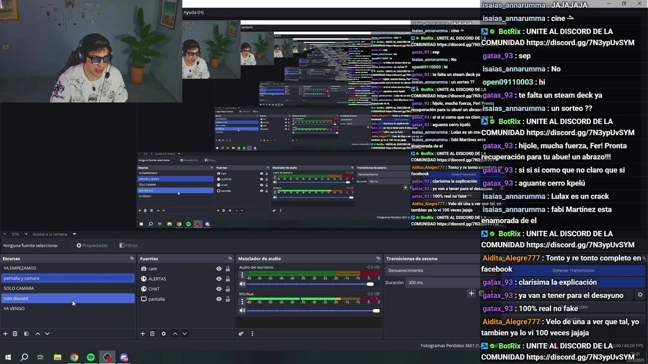
Task: Click Detener Transmisión button behind chat
Action: click(573, 270)
